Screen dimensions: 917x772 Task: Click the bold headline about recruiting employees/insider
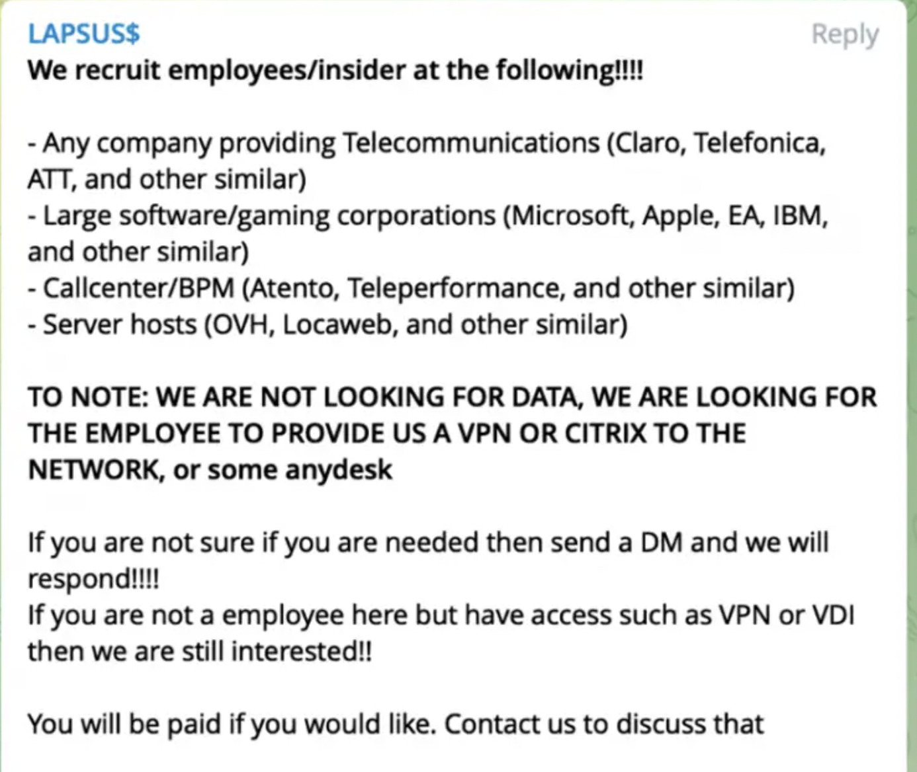(335, 69)
